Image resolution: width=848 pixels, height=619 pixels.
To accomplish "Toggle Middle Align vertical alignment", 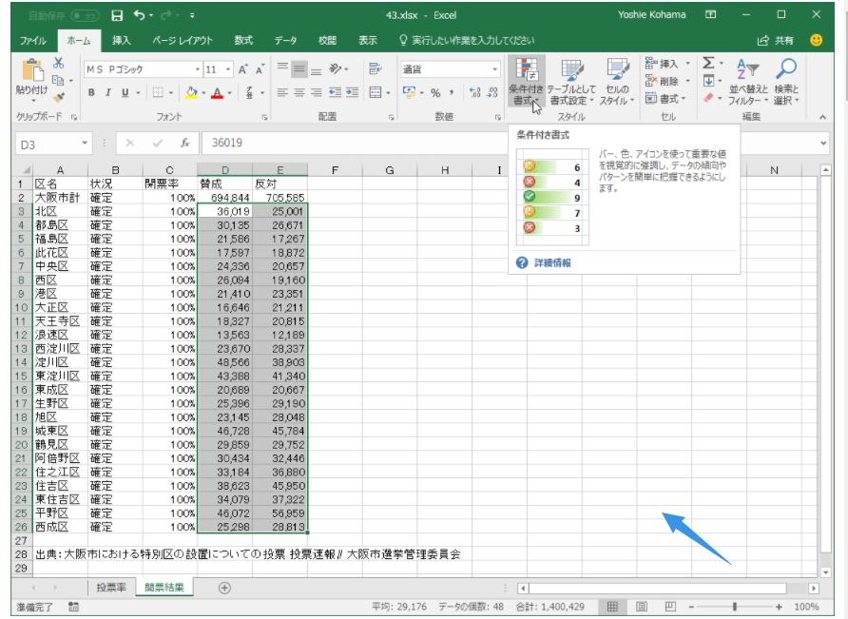I will 299,68.
